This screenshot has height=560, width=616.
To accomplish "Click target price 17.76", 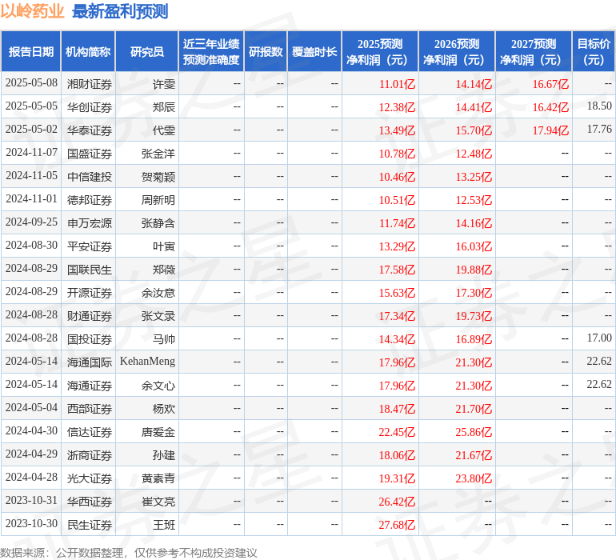I will 599,129.
